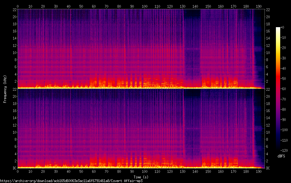
Task: Click the 140 mark on the top time axis
Action: [195, 6]
